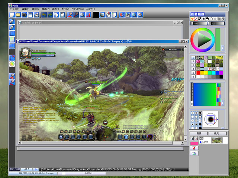Save the image with the floppy icon
This screenshot has width=238, height=178.
pos(30,15)
